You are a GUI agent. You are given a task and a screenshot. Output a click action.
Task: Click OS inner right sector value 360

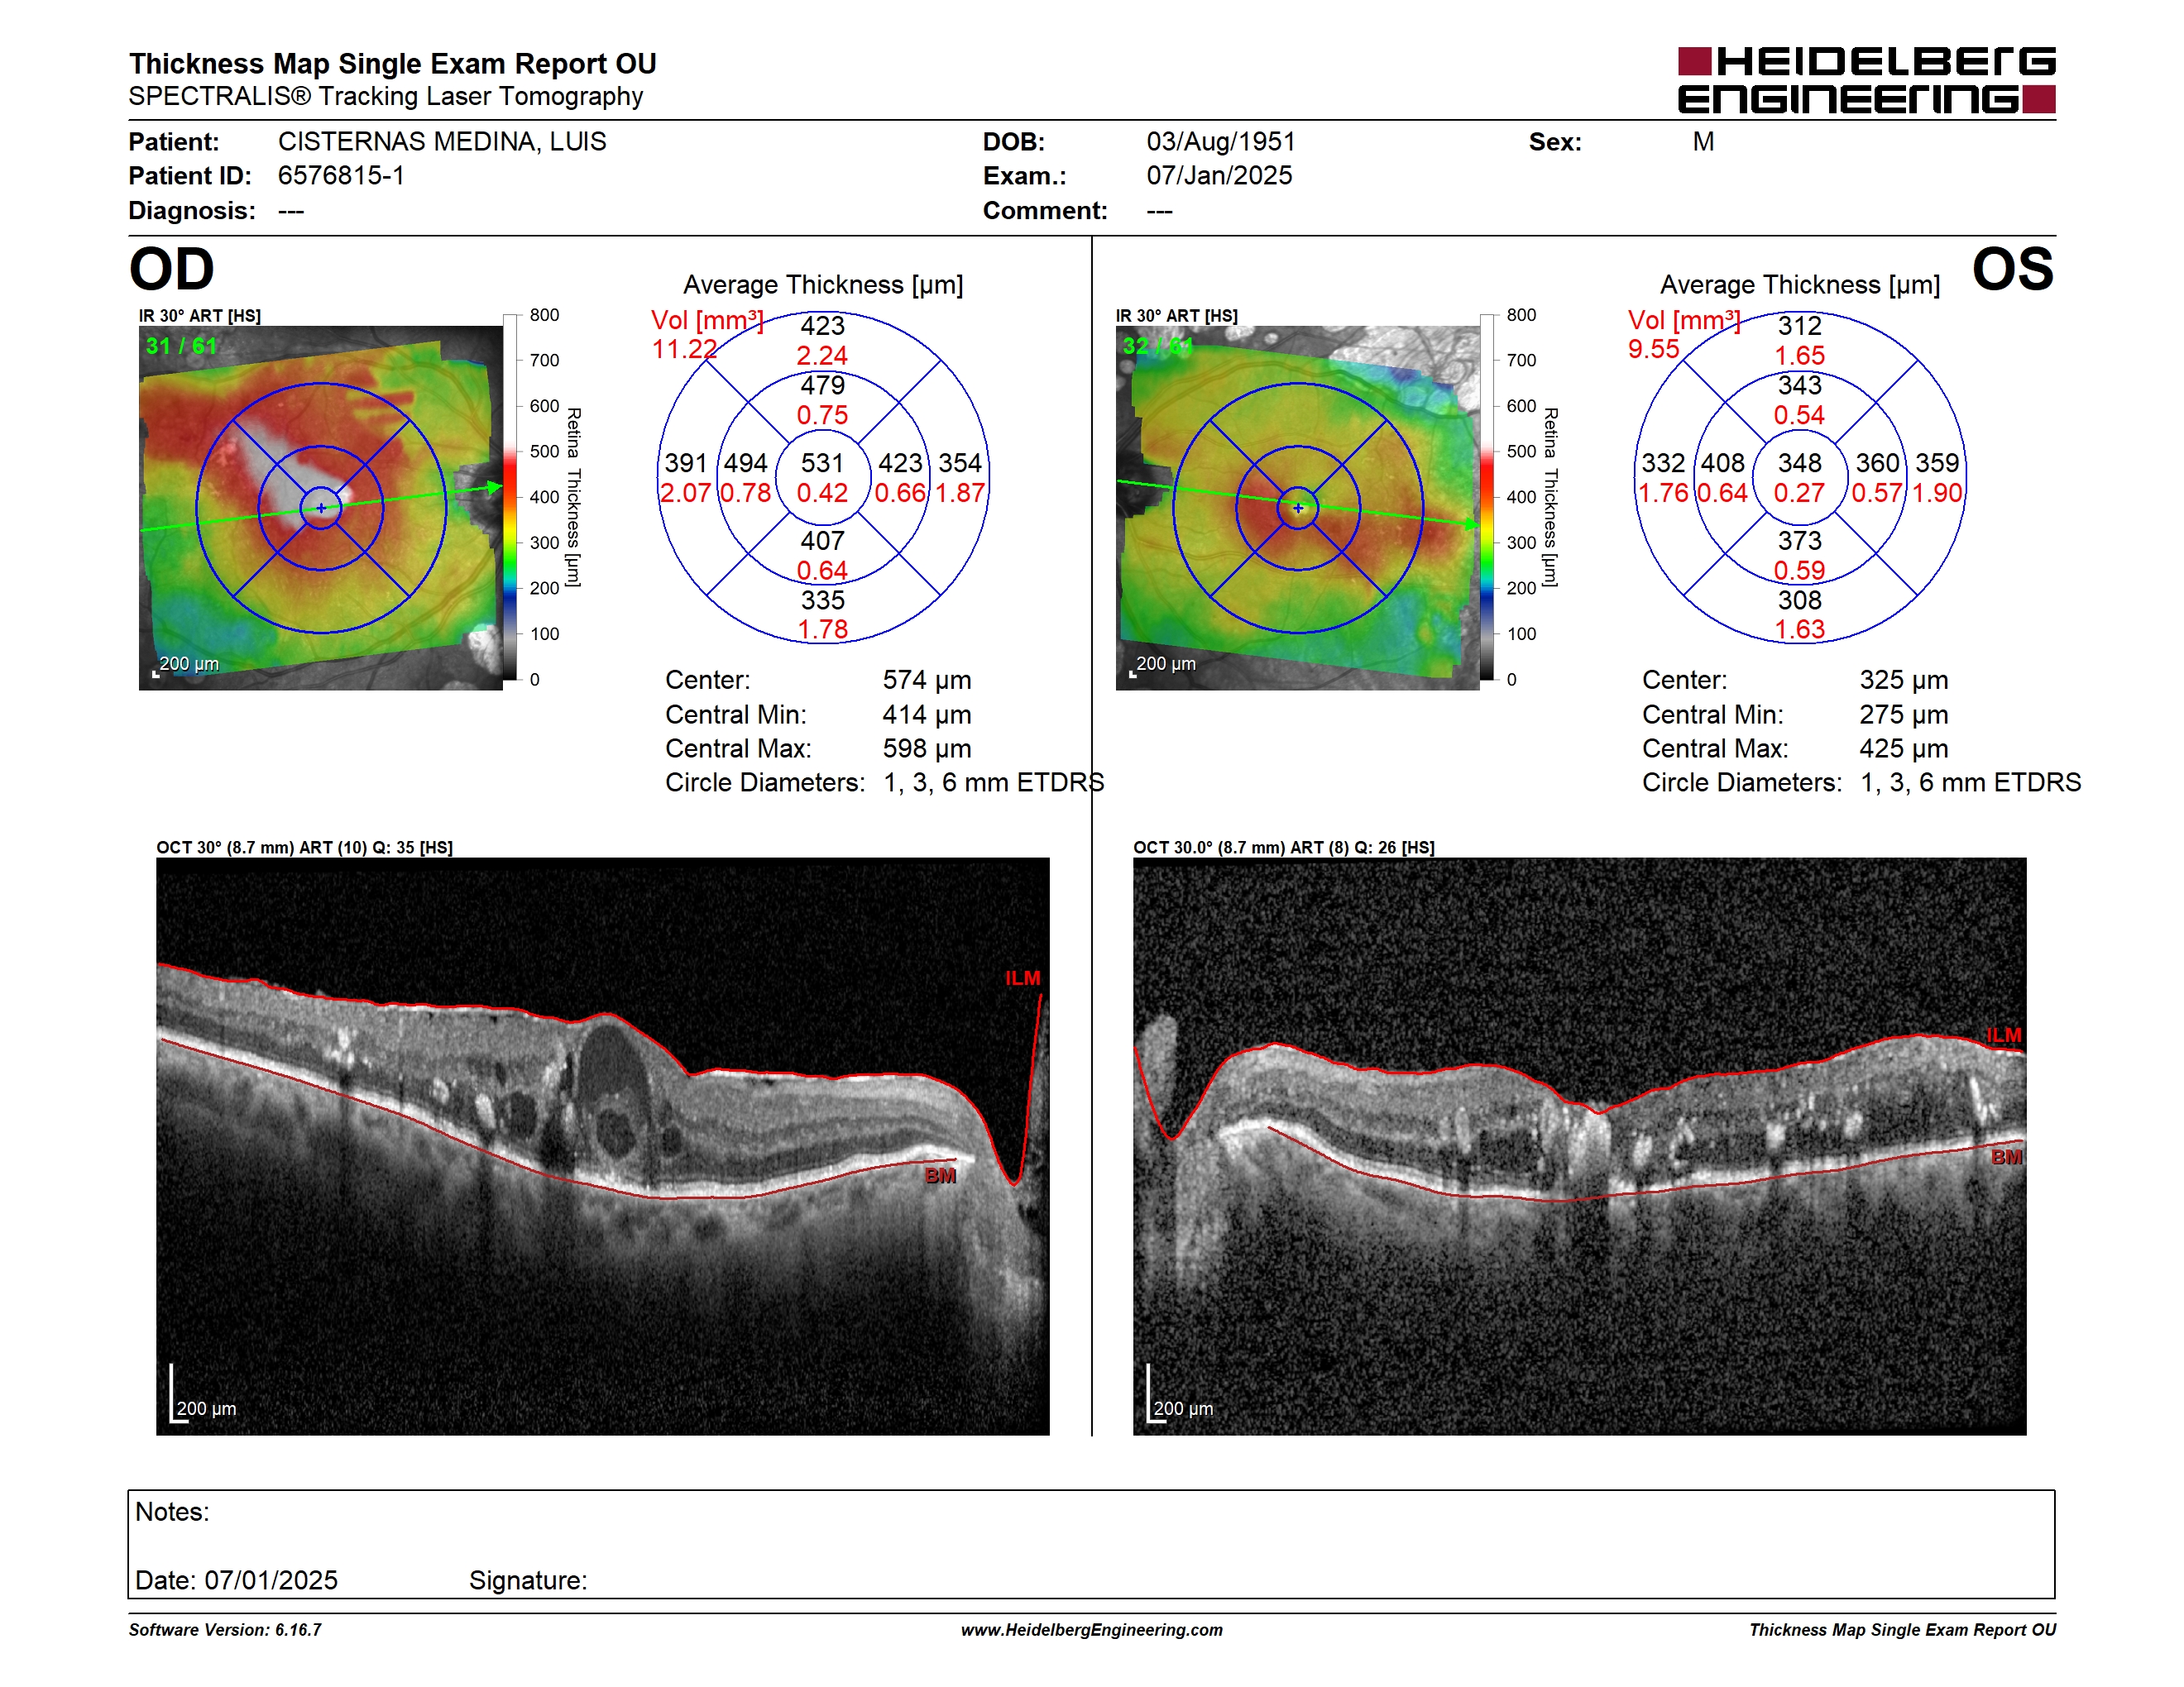[1877, 463]
